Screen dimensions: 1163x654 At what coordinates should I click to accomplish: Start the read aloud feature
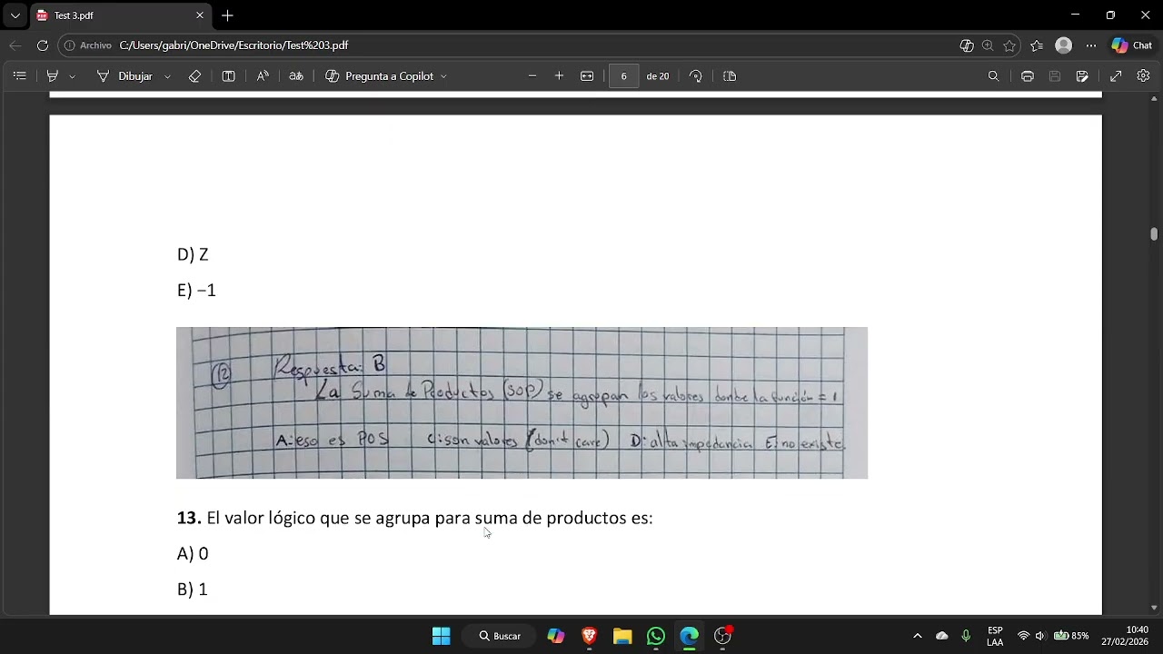(263, 76)
